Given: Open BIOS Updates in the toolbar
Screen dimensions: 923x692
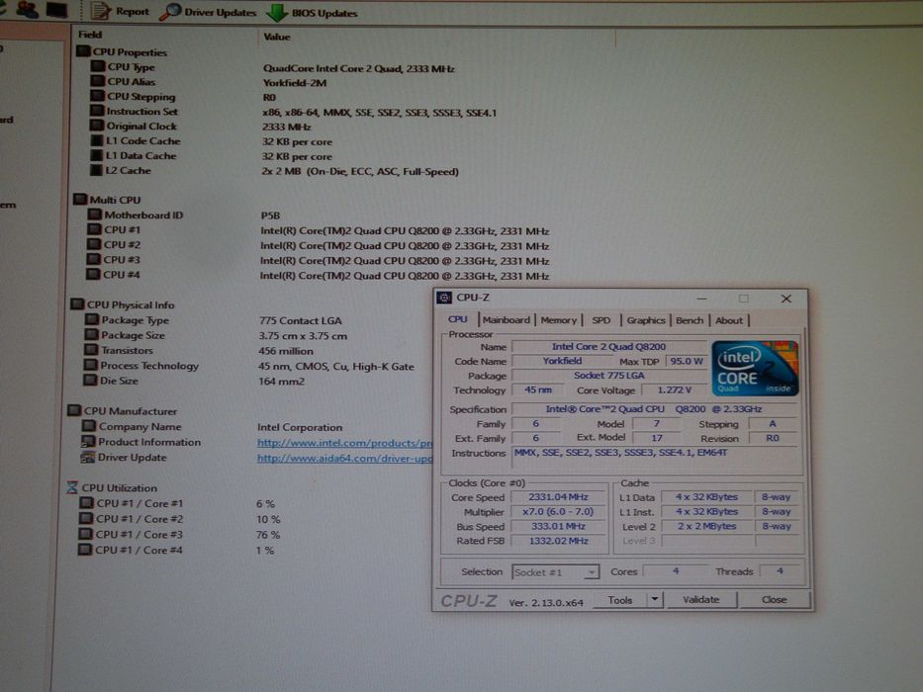Looking at the screenshot, I should tap(312, 13).
